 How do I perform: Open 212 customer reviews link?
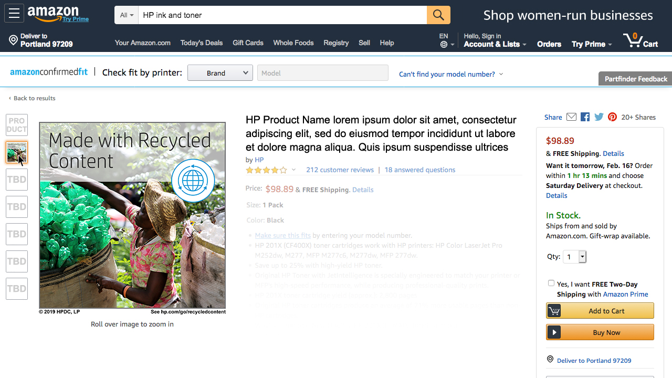(340, 170)
